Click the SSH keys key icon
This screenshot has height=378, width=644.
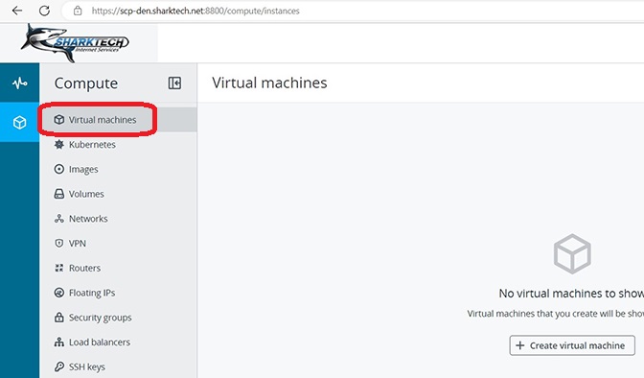pyautogui.click(x=59, y=366)
